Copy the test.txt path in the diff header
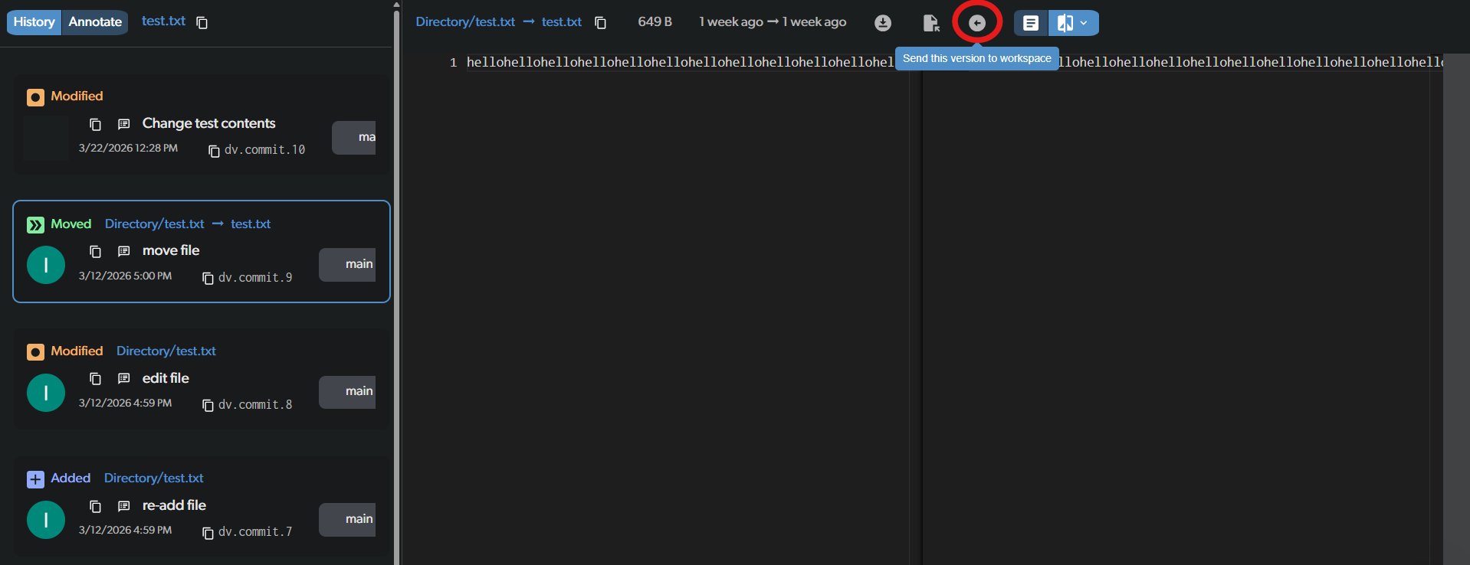This screenshot has width=1470, height=565. pyautogui.click(x=601, y=23)
